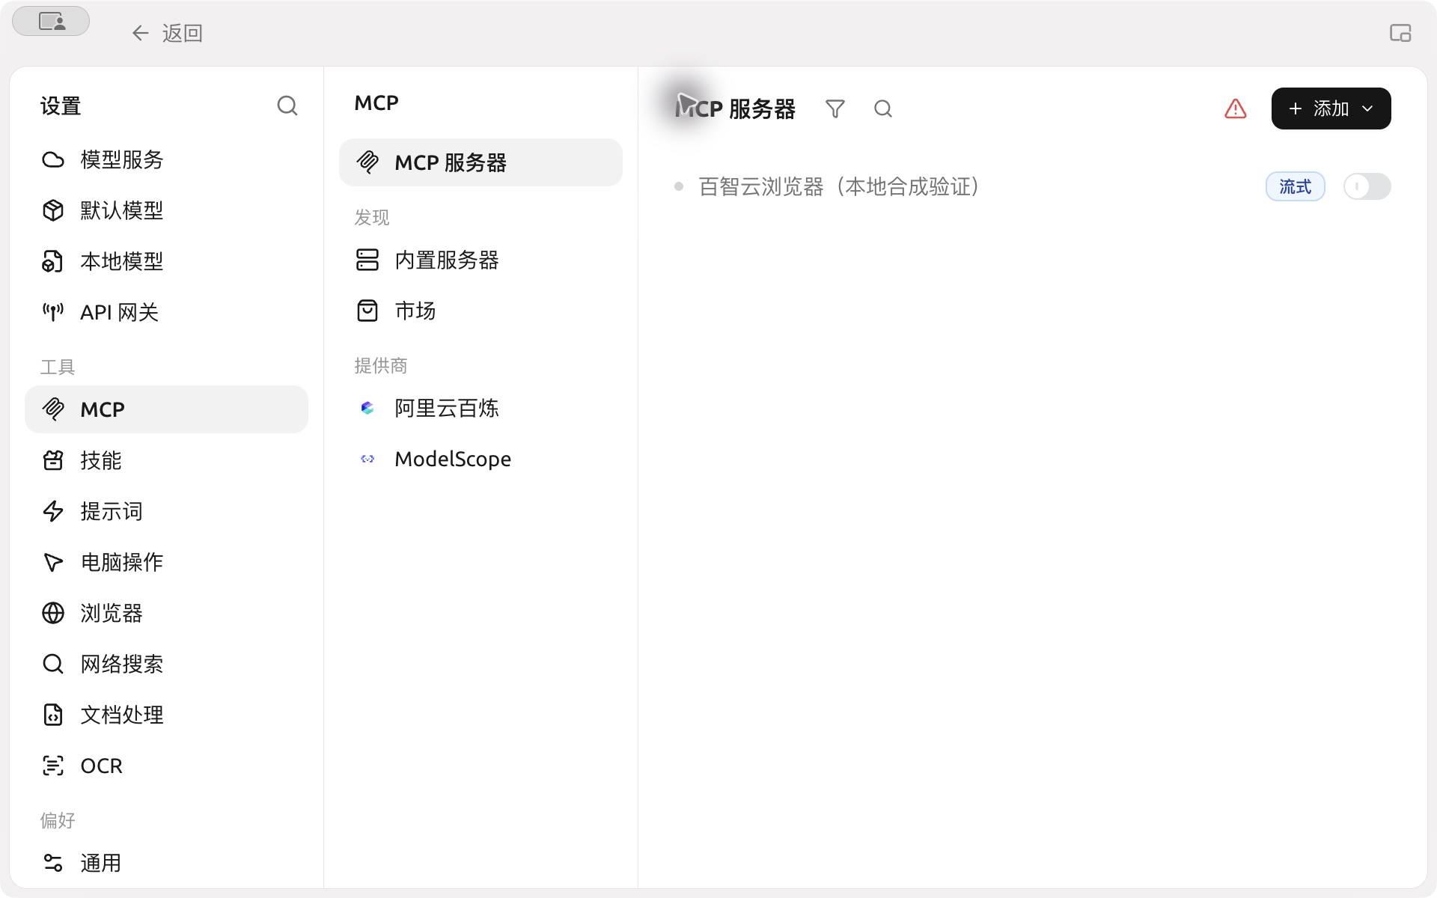Open 内置服务器 list
This screenshot has height=898, width=1437.
point(480,260)
